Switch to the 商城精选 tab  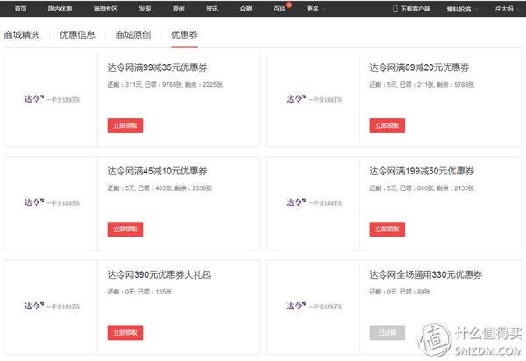(22, 35)
